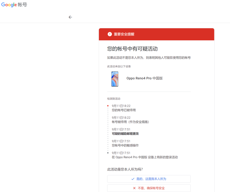Open the Google 帐号 logo
This screenshot has height=192, width=230.
14,5
